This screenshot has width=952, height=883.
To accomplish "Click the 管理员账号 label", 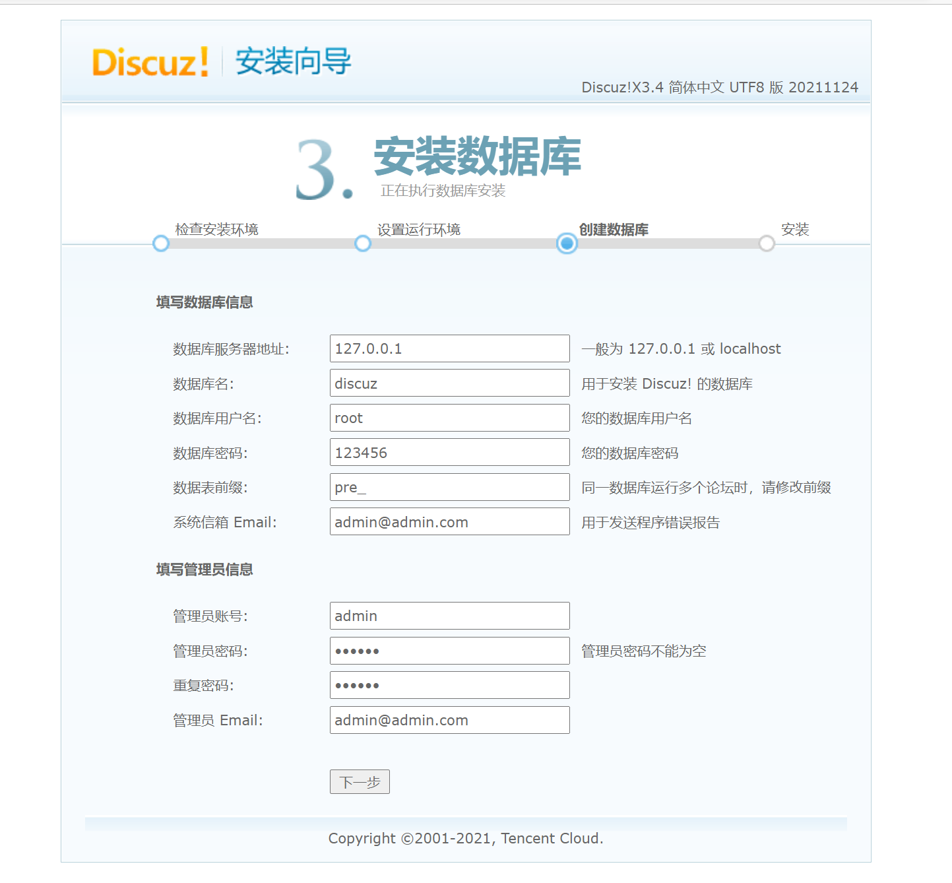I will pyautogui.click(x=210, y=616).
